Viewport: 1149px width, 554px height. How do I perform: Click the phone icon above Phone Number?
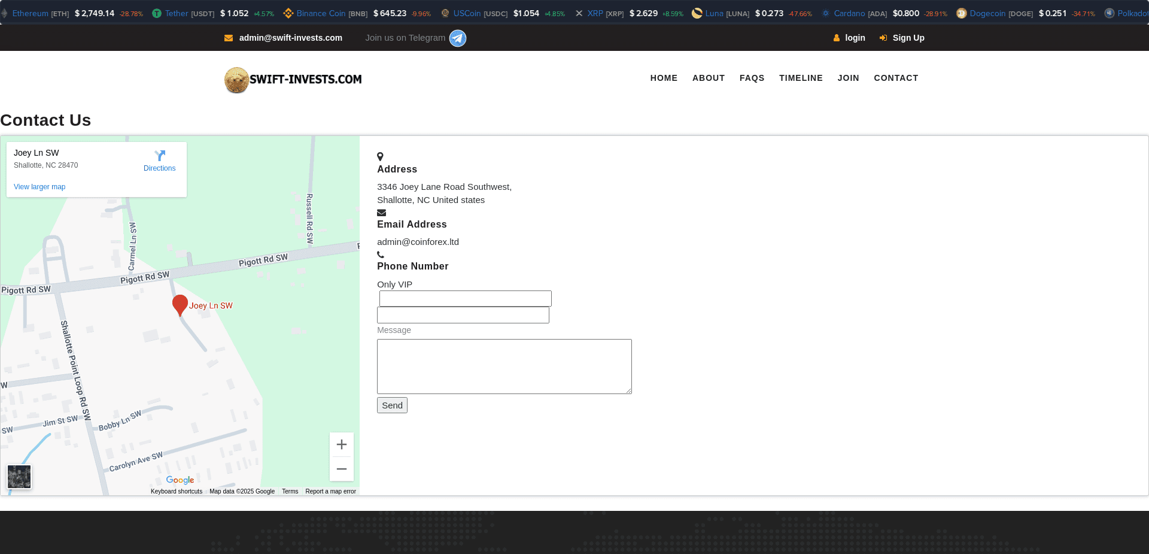(381, 254)
